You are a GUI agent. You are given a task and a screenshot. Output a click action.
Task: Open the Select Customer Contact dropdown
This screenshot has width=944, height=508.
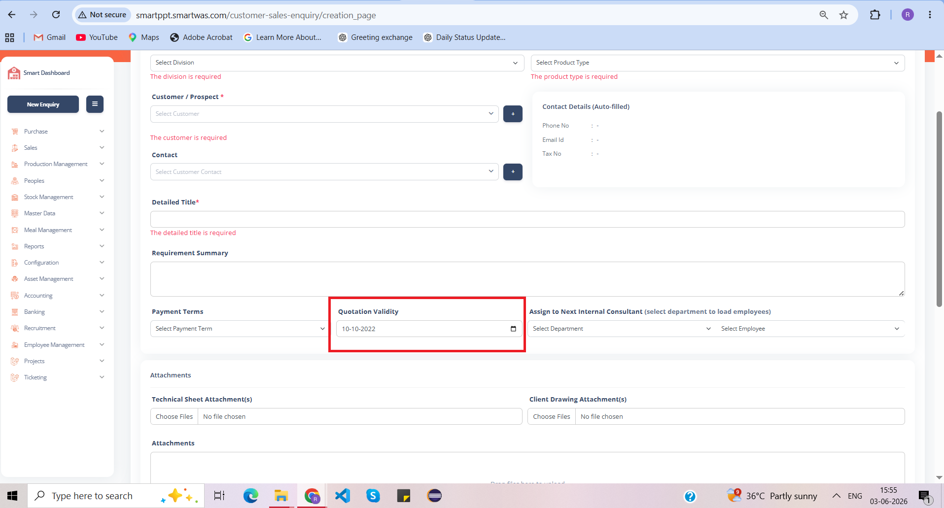324,172
